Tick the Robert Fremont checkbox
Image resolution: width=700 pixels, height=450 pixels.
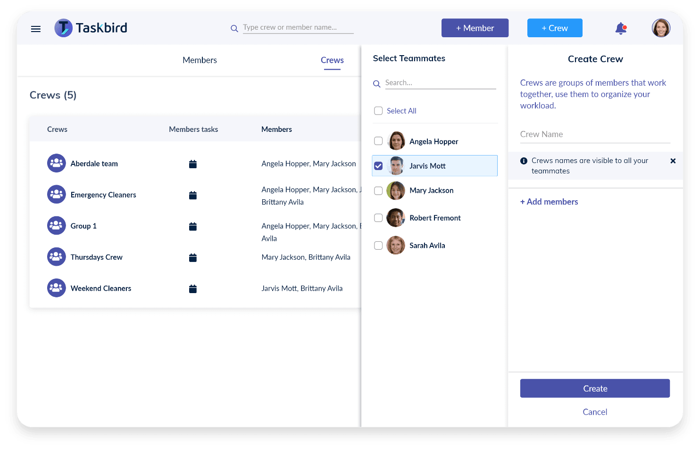pyautogui.click(x=378, y=218)
